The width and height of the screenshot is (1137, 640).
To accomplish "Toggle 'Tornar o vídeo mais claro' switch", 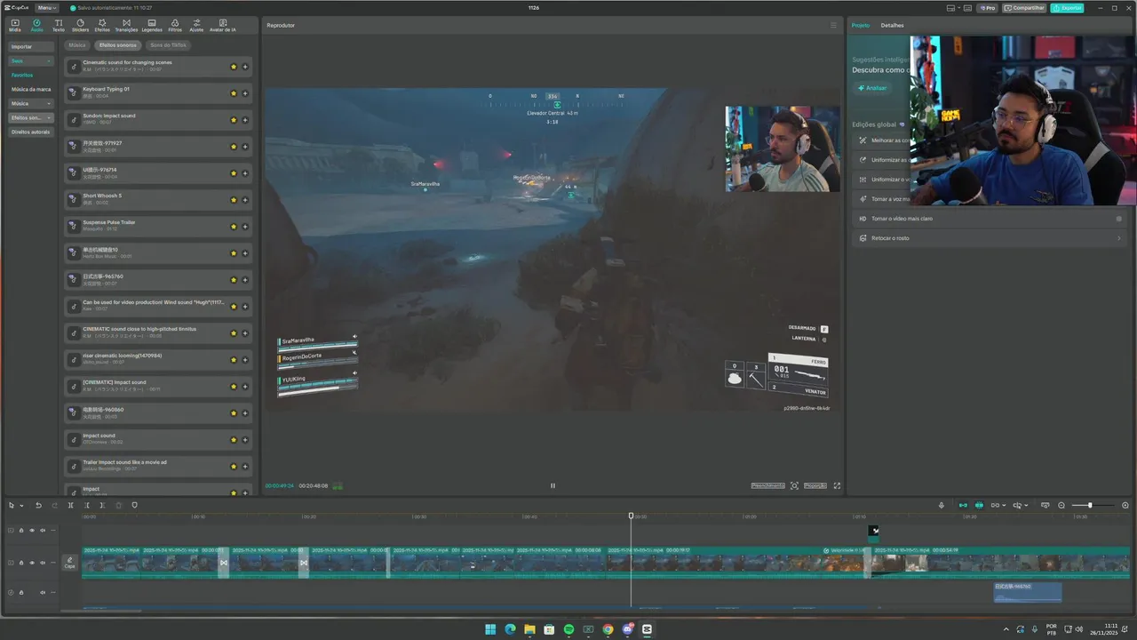I will [x=1119, y=219].
